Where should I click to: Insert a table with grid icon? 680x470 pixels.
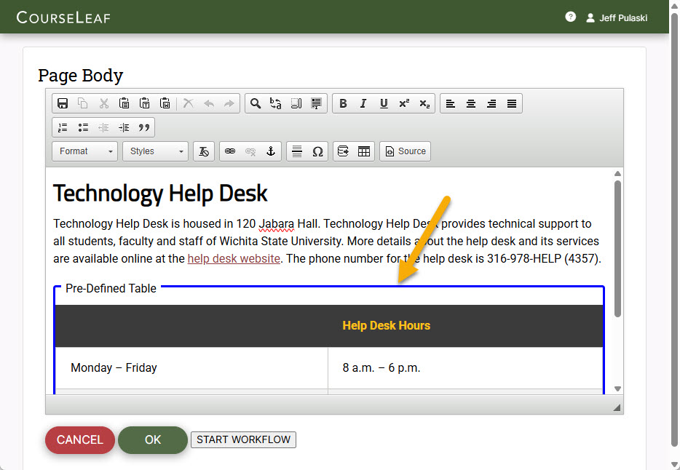click(364, 151)
